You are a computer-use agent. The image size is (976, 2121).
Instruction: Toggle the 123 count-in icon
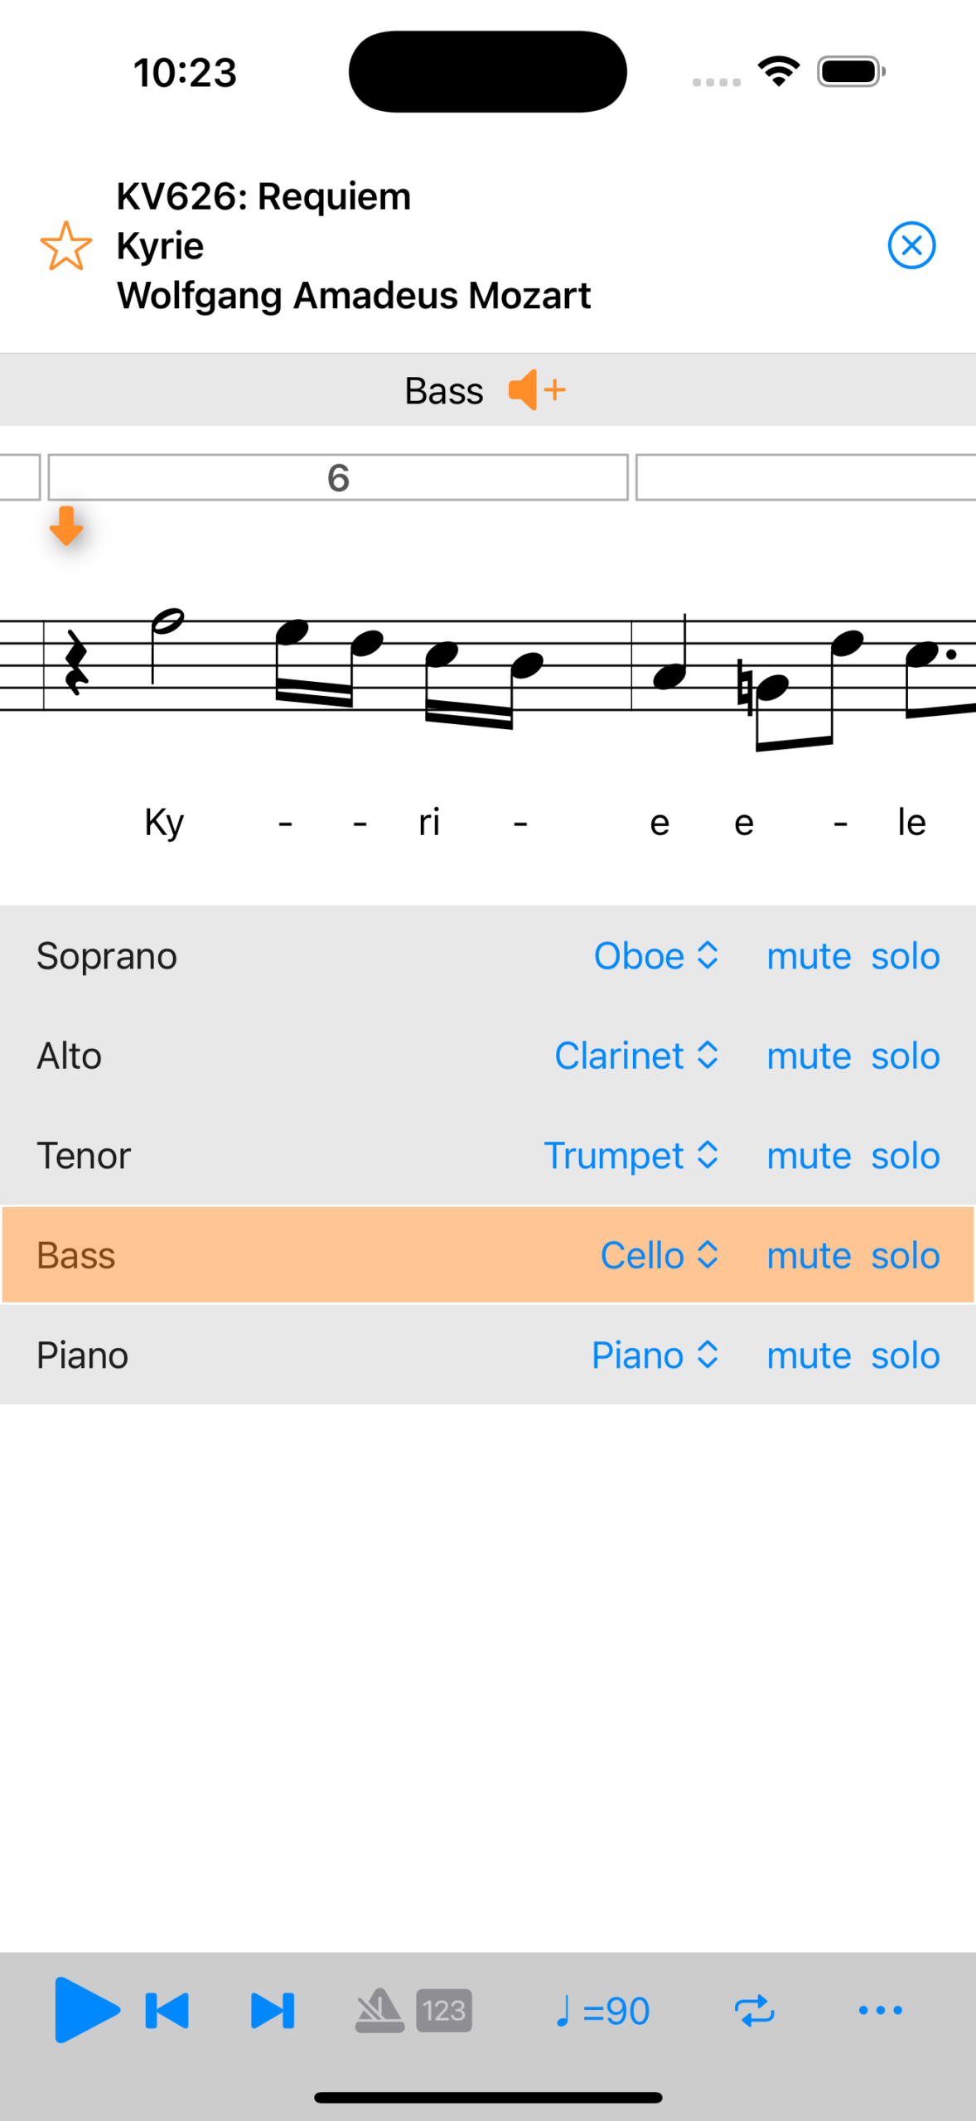pyautogui.click(x=444, y=2011)
